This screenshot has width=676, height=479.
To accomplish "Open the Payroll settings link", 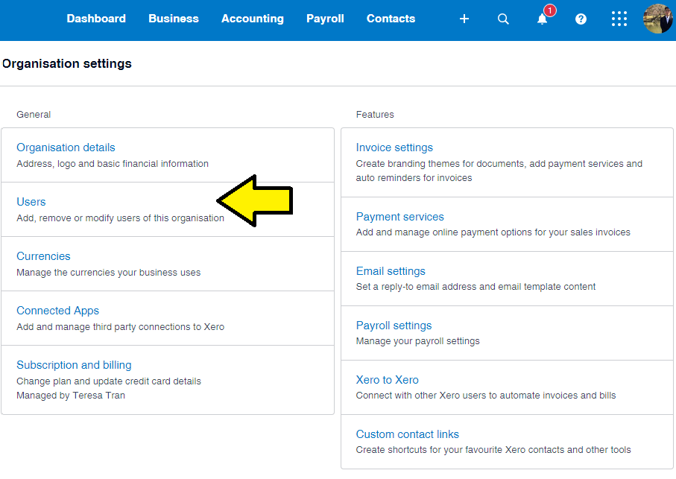I will pos(394,326).
